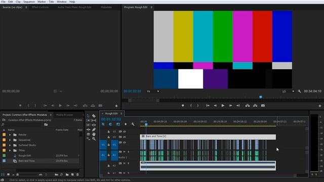Expand the Surfaced Studio bin
This screenshot has width=324, height=182.
(10, 145)
